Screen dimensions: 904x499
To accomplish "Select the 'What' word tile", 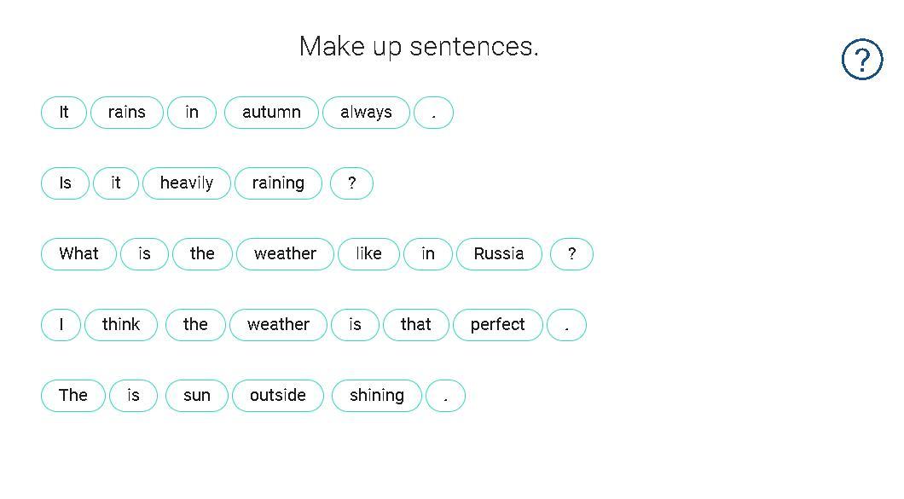I will click(x=78, y=254).
